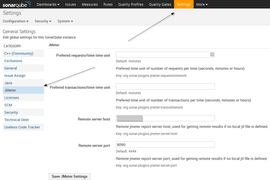Viewport: 270px width, 180px height.
Task: Open the Exclusions category
Action: tap(13, 61)
